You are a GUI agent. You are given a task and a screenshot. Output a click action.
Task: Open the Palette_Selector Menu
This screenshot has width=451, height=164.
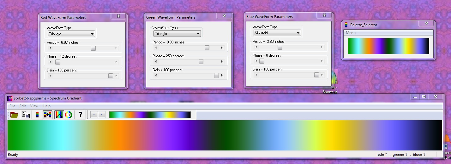coord(351,33)
